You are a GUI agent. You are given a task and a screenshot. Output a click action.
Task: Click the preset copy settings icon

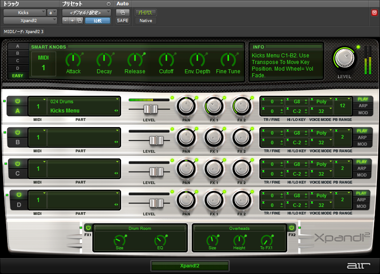point(80,21)
